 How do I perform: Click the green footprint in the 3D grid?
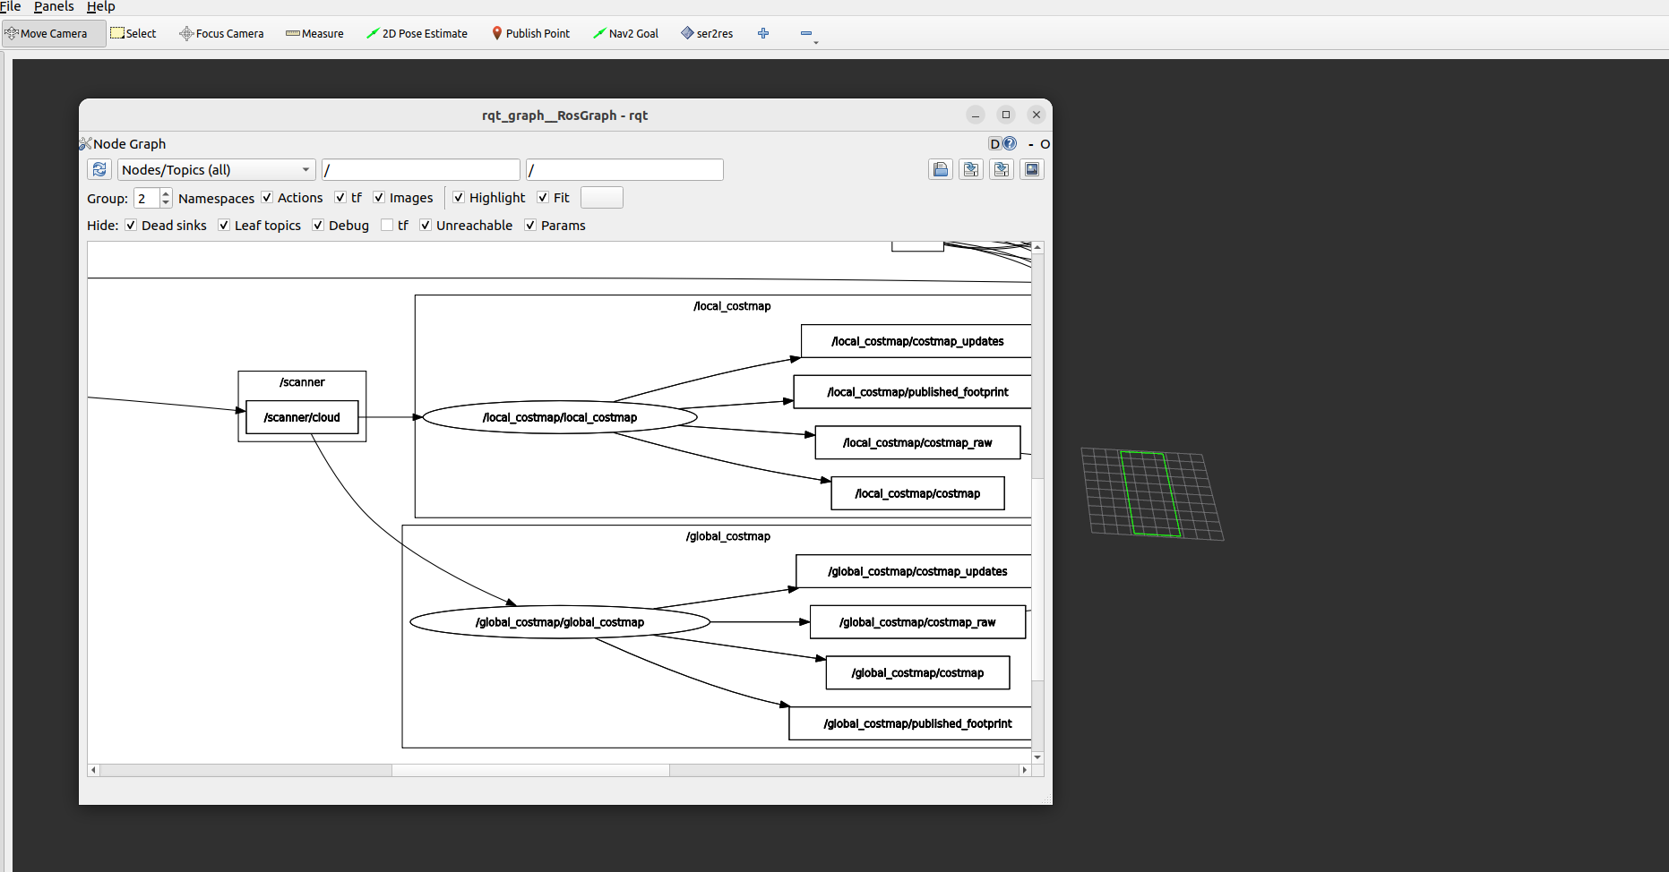click(1150, 493)
